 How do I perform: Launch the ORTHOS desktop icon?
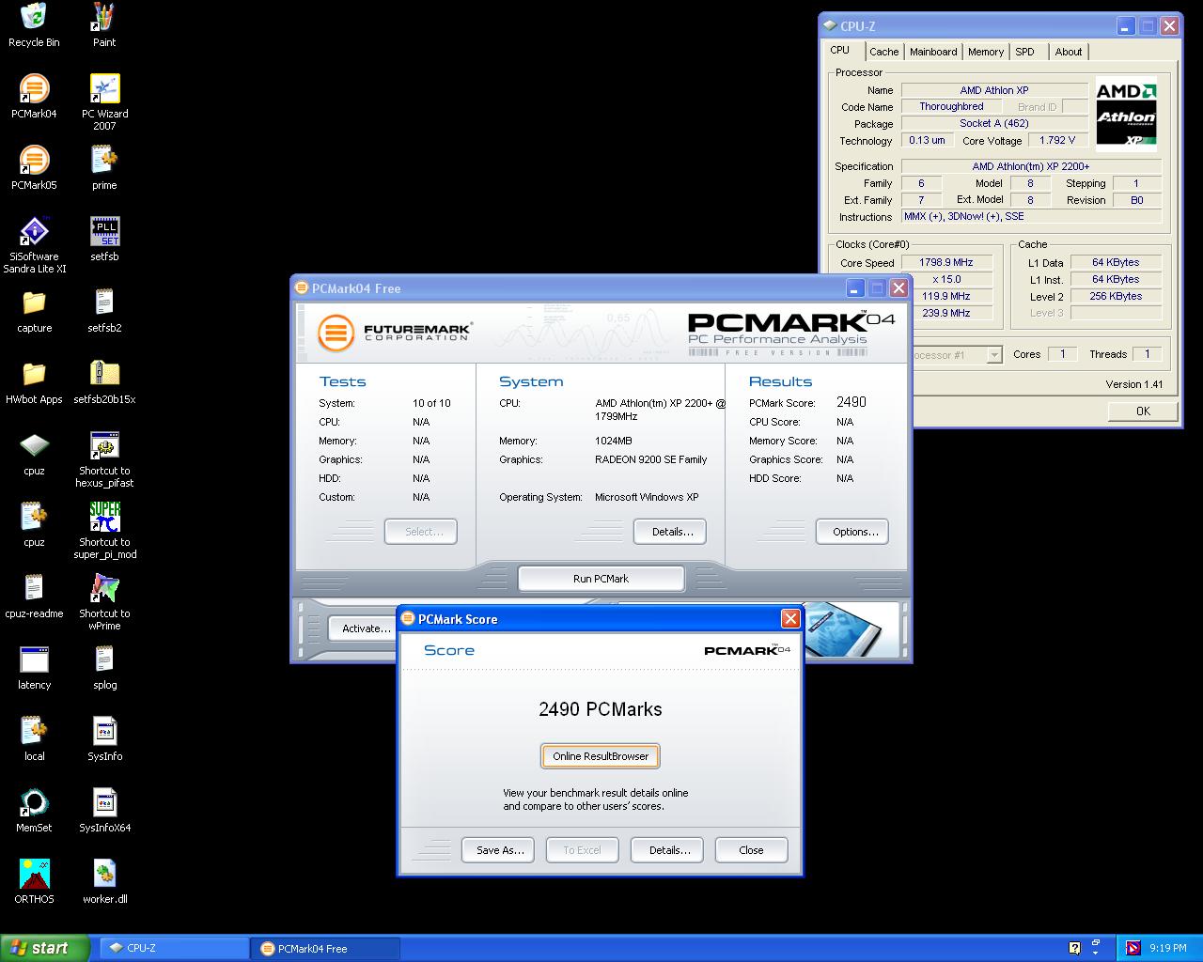(34, 882)
